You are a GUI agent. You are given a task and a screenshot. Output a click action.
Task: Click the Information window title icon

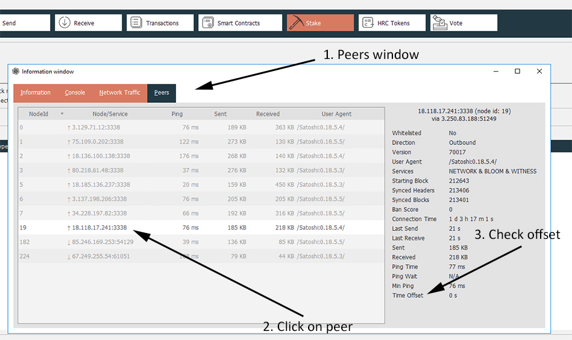pos(16,72)
